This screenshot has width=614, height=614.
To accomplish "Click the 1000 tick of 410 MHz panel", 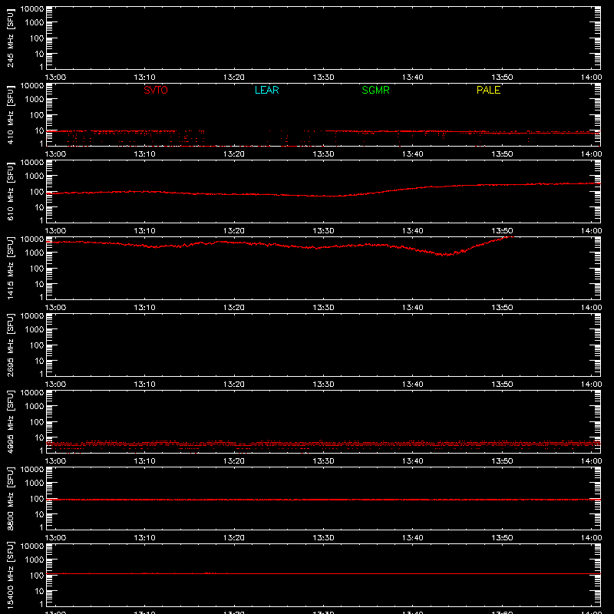I will (x=35, y=100).
